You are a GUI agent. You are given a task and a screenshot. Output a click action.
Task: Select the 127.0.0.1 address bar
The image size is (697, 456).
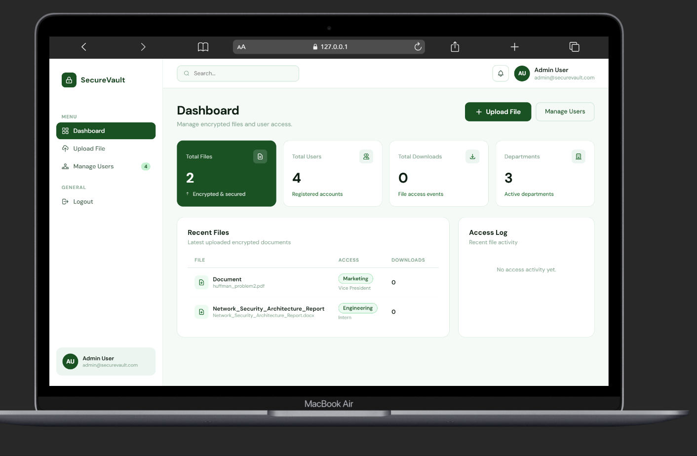pos(329,47)
